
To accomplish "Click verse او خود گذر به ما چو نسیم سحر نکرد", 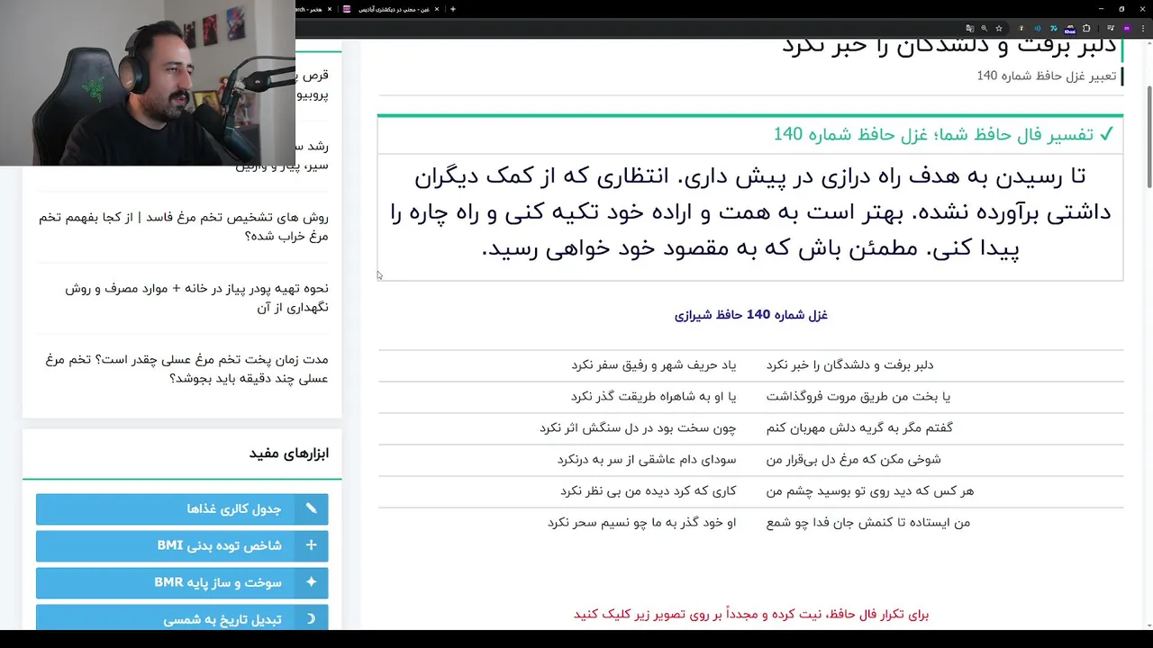I will 642,522.
